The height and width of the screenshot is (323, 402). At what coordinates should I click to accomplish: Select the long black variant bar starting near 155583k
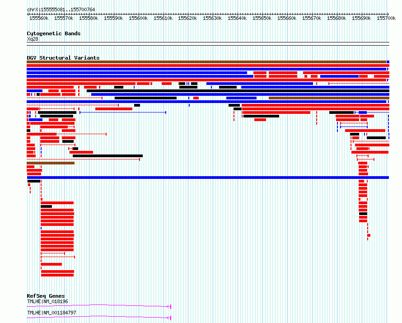tap(238, 91)
